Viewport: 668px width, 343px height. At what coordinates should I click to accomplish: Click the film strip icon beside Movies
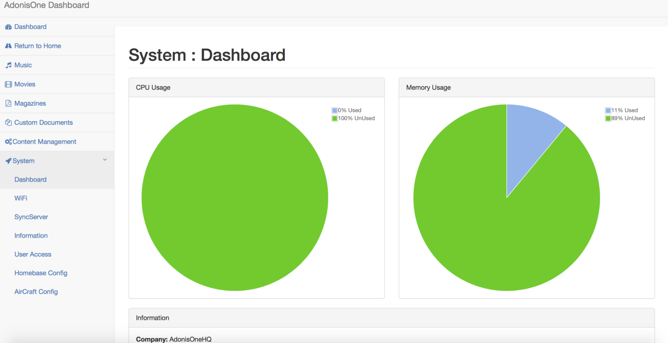(x=8, y=84)
